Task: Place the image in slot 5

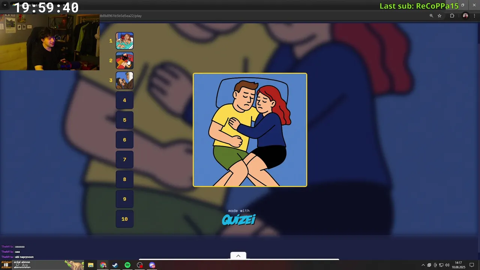Action: click(x=124, y=120)
